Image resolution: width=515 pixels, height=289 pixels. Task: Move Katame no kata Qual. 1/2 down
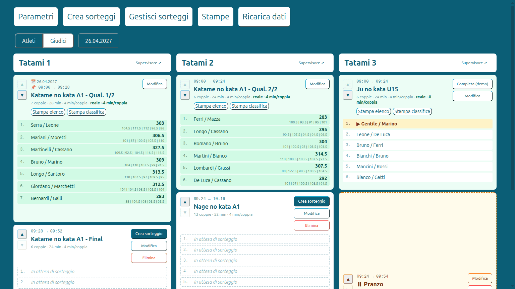pyautogui.click(x=22, y=95)
